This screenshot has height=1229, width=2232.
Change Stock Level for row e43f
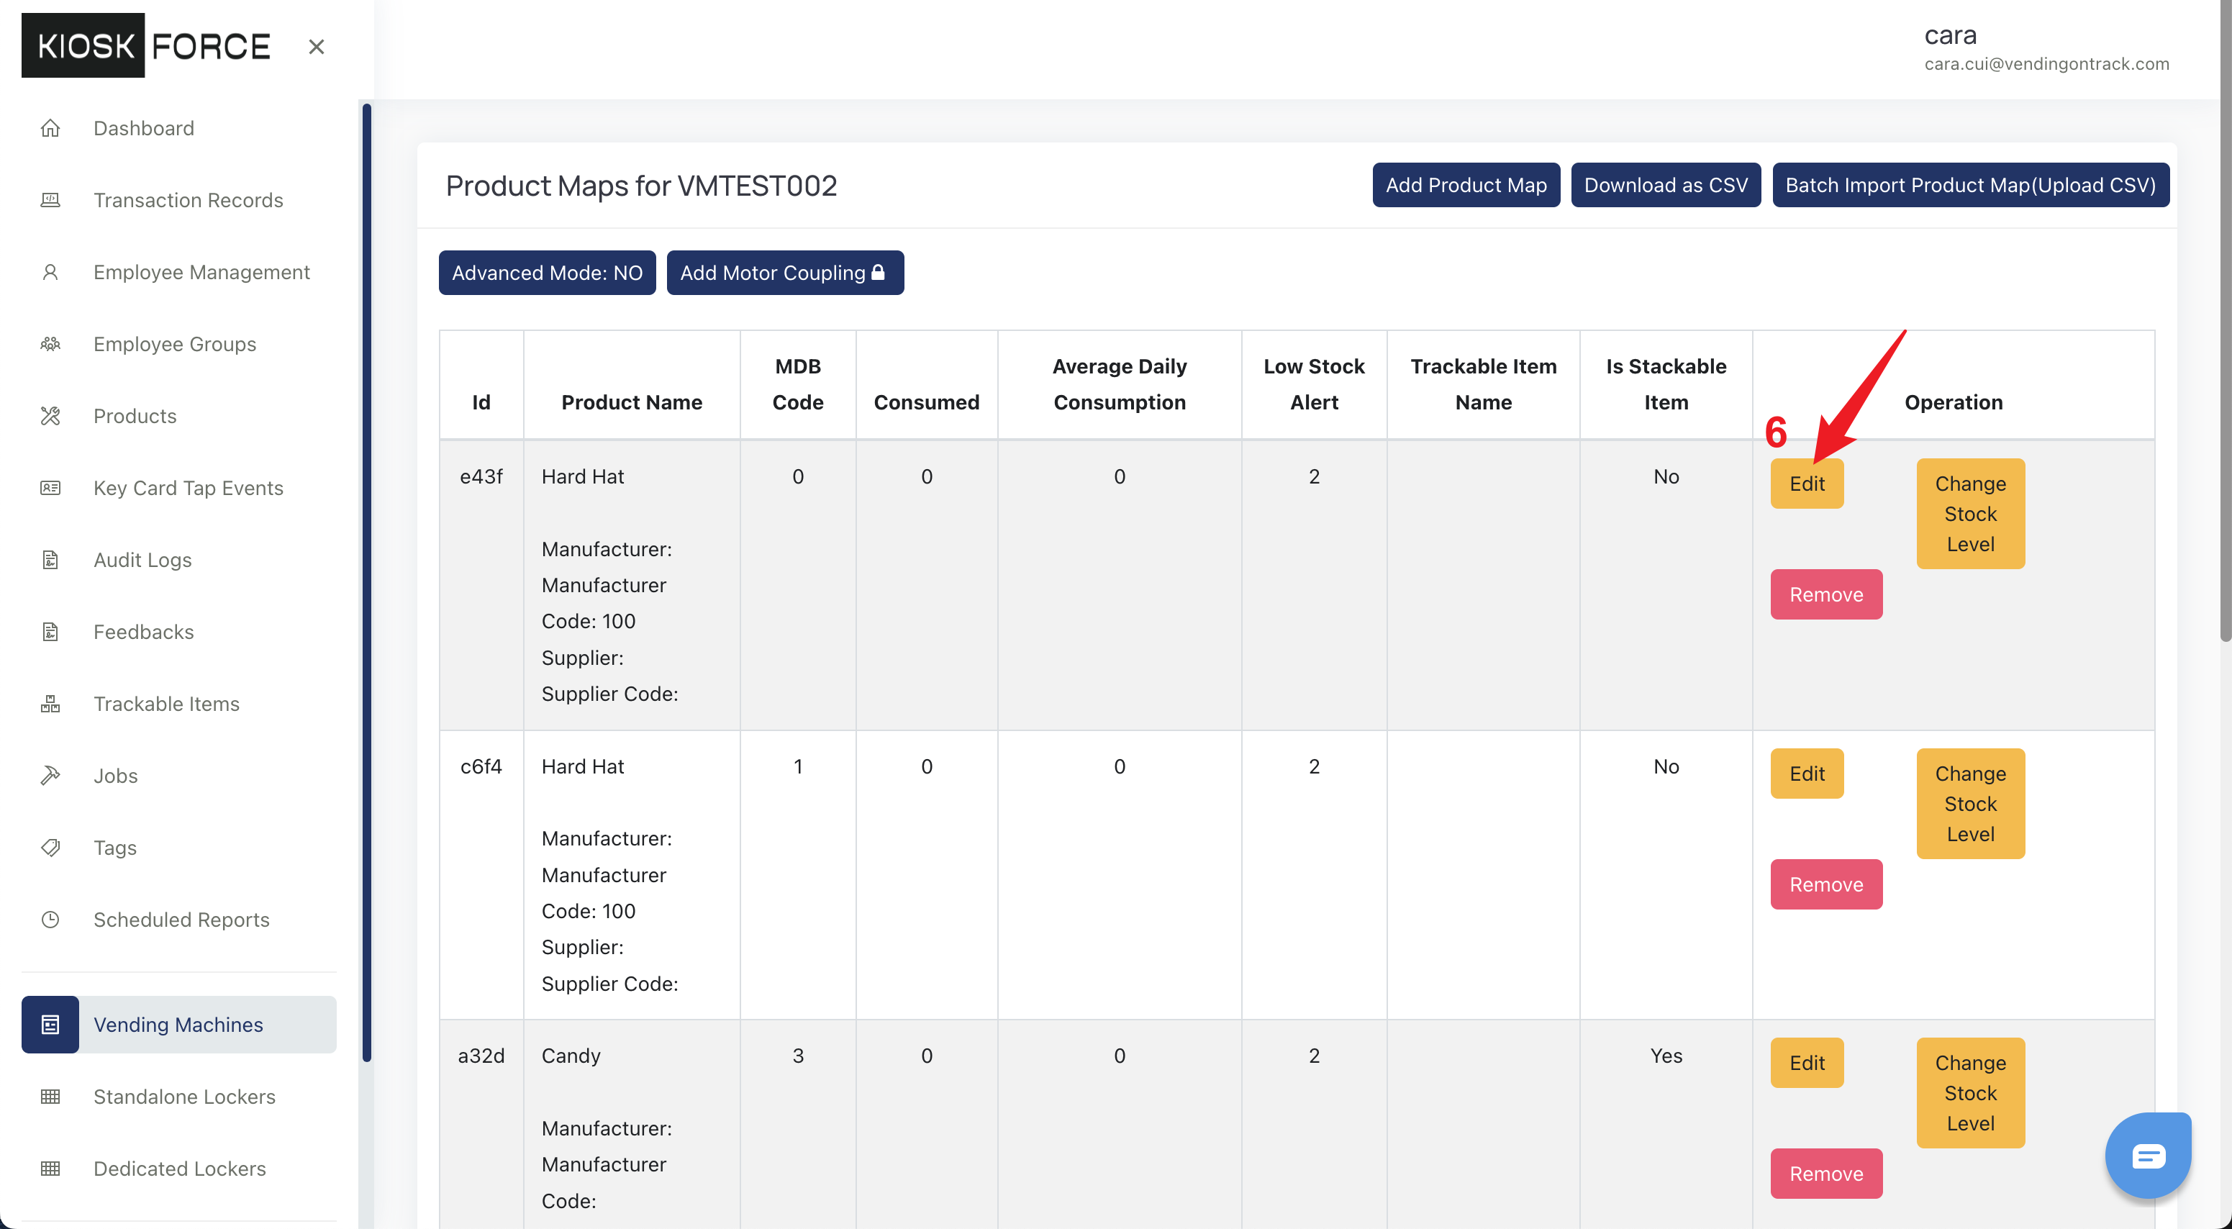(1970, 514)
